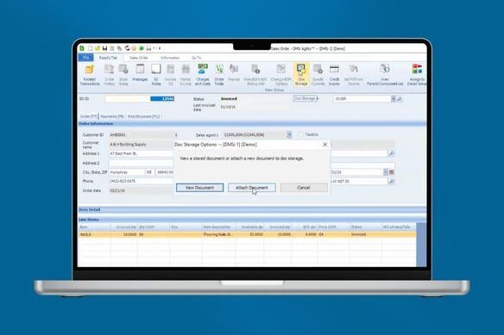Image resolution: width=504 pixels, height=335 pixels.
Task: Open the Messages ribbon icon
Action: (140, 73)
